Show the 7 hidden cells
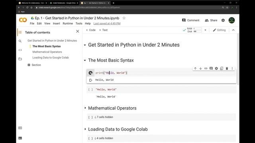This screenshot has width=255, height=143. click(104, 117)
